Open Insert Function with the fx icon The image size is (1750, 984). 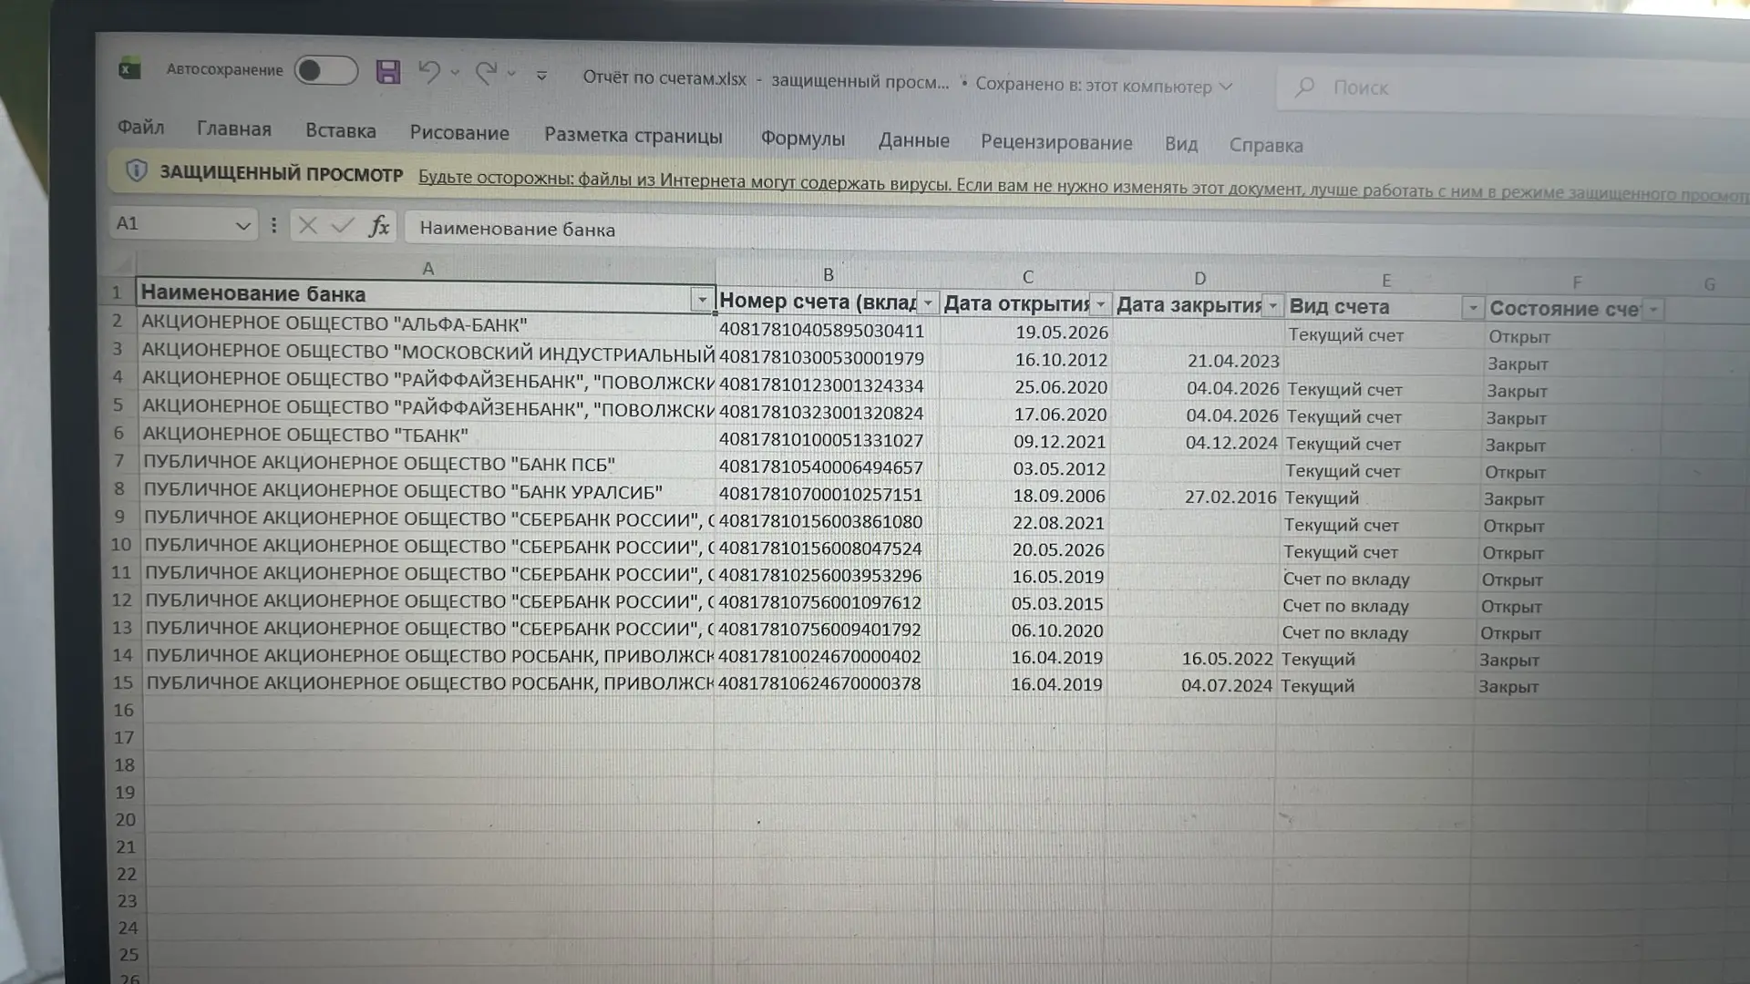tap(378, 226)
